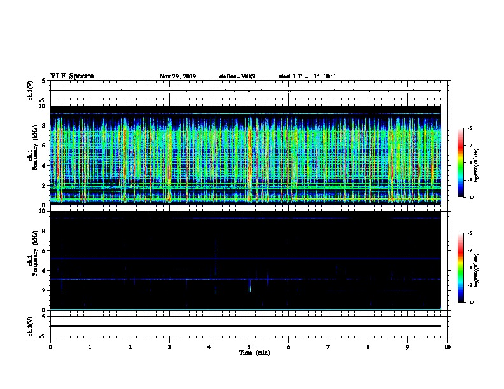Viewport: 504px width, 389px height.
Task: Click the ch.1 voltage waveform trace
Action: coord(245,90)
